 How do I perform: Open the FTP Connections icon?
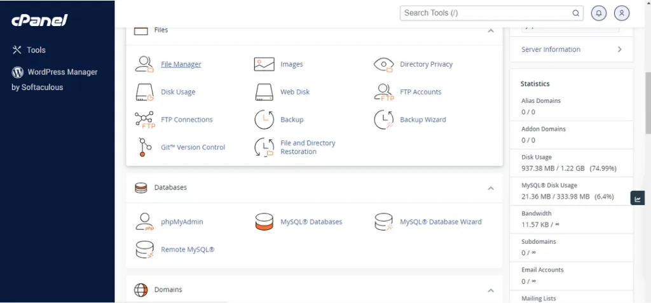[144, 119]
